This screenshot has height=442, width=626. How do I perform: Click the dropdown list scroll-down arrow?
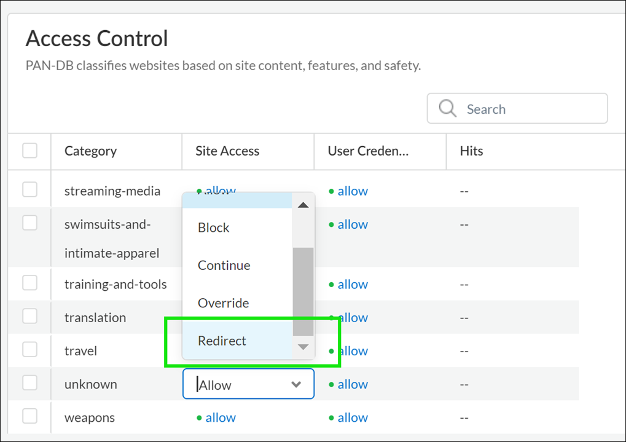[303, 347]
